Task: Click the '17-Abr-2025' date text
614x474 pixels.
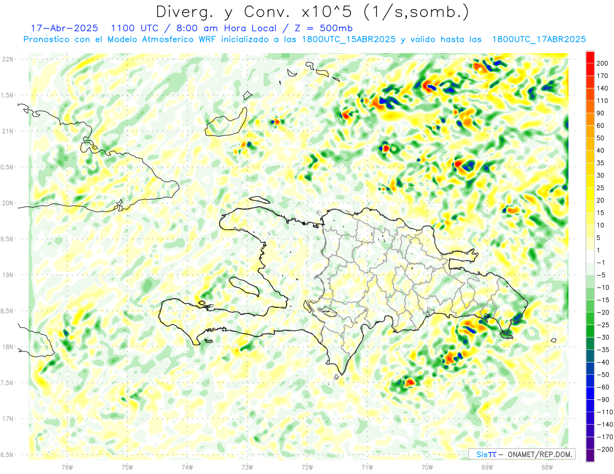Action: coord(65,28)
